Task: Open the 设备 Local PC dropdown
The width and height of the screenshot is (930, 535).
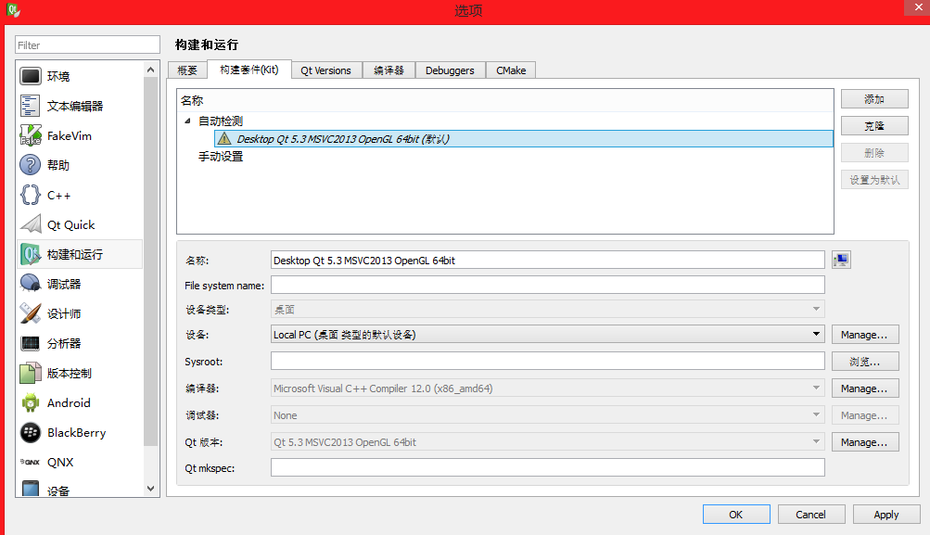Action: click(x=547, y=335)
